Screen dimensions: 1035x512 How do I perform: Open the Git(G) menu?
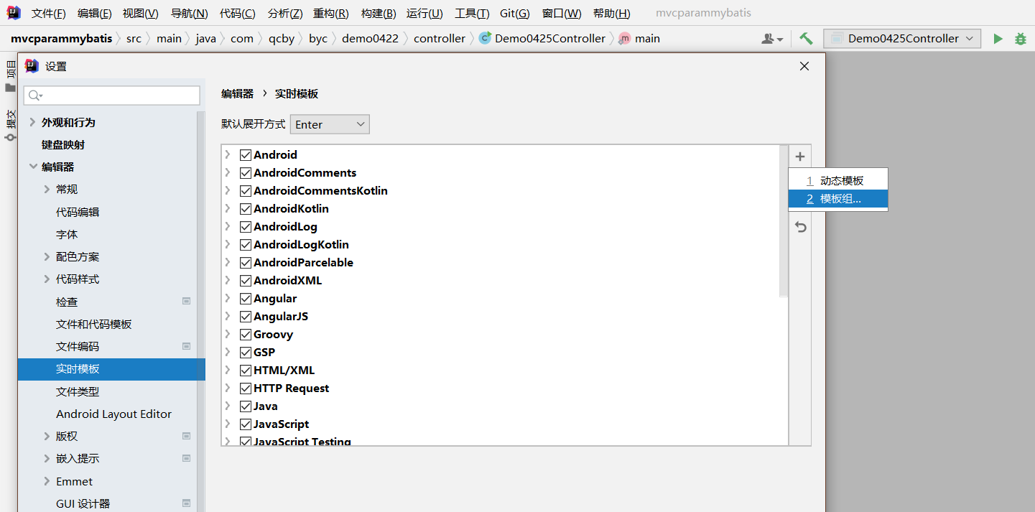point(514,14)
